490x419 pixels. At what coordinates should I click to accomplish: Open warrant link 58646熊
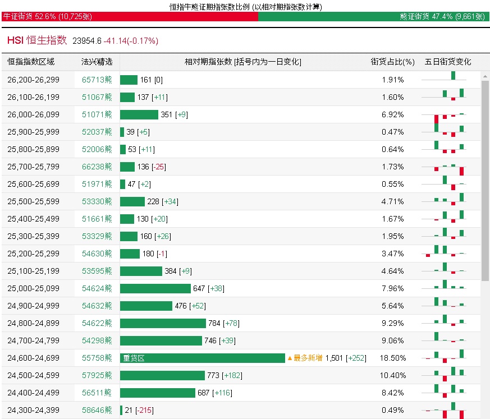pyautogui.click(x=97, y=410)
